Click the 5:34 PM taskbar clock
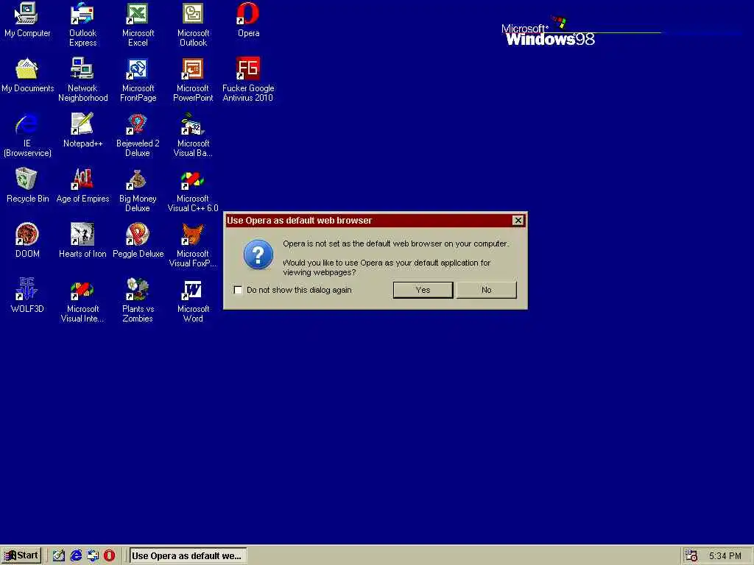Screen dimensions: 754x565 [725, 556]
